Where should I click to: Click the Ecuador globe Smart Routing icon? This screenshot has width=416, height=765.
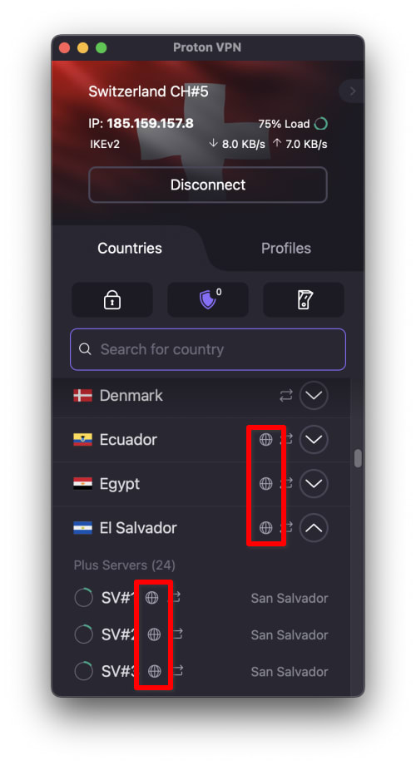(265, 439)
